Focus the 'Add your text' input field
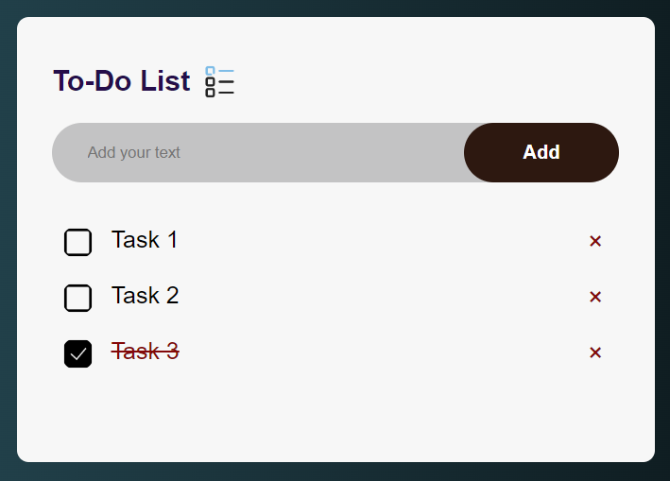This screenshot has height=481, width=670. (x=258, y=152)
